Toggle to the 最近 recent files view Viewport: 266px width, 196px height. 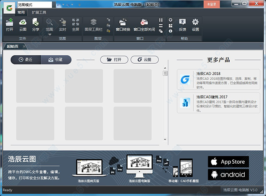tap(26, 60)
